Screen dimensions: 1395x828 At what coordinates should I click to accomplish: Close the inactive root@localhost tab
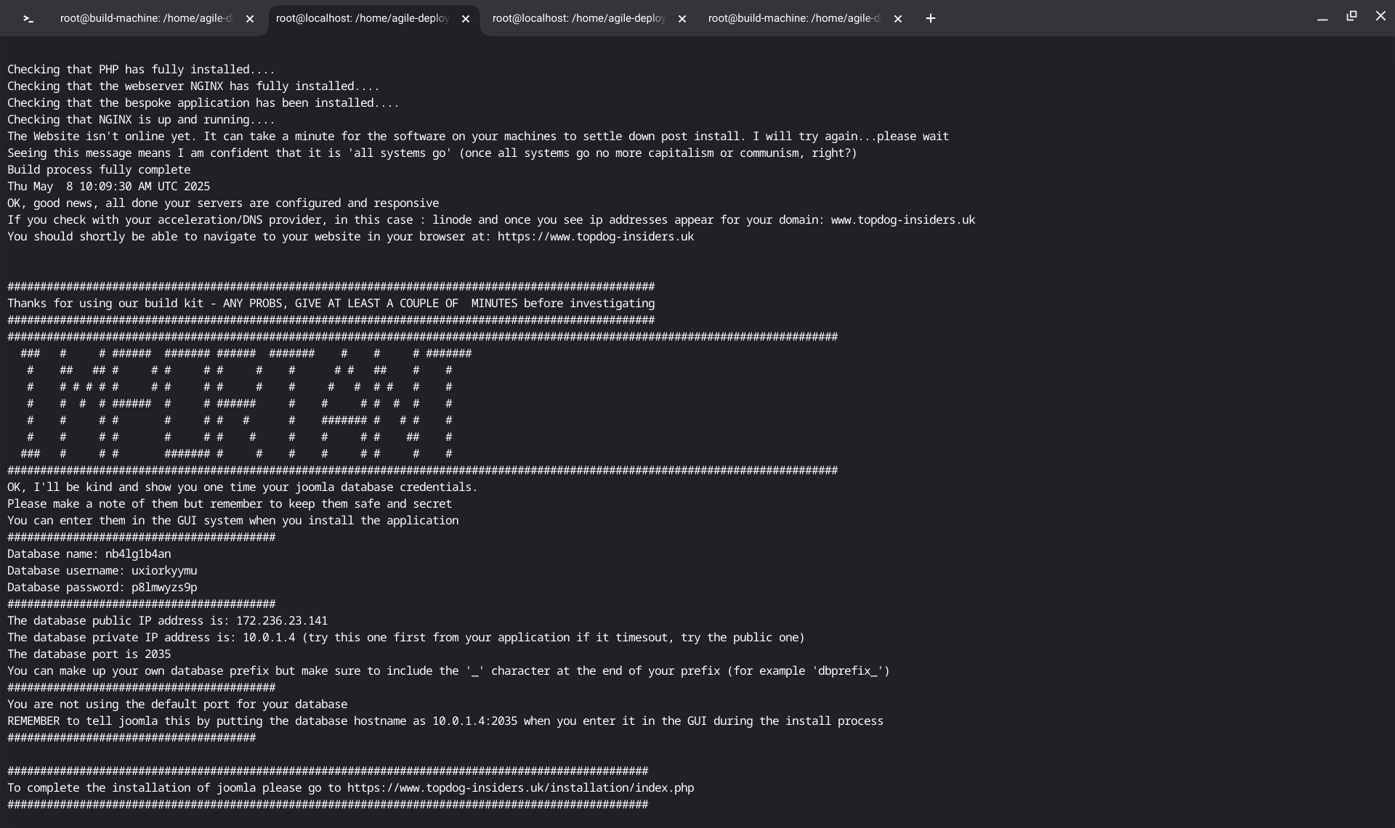click(682, 20)
